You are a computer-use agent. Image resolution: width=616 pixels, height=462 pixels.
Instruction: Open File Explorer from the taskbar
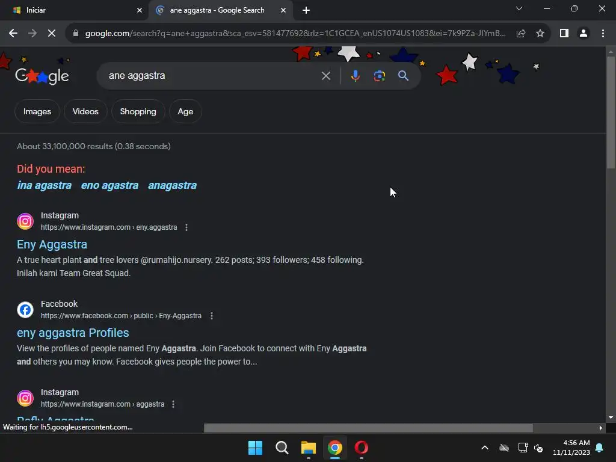[309, 448]
